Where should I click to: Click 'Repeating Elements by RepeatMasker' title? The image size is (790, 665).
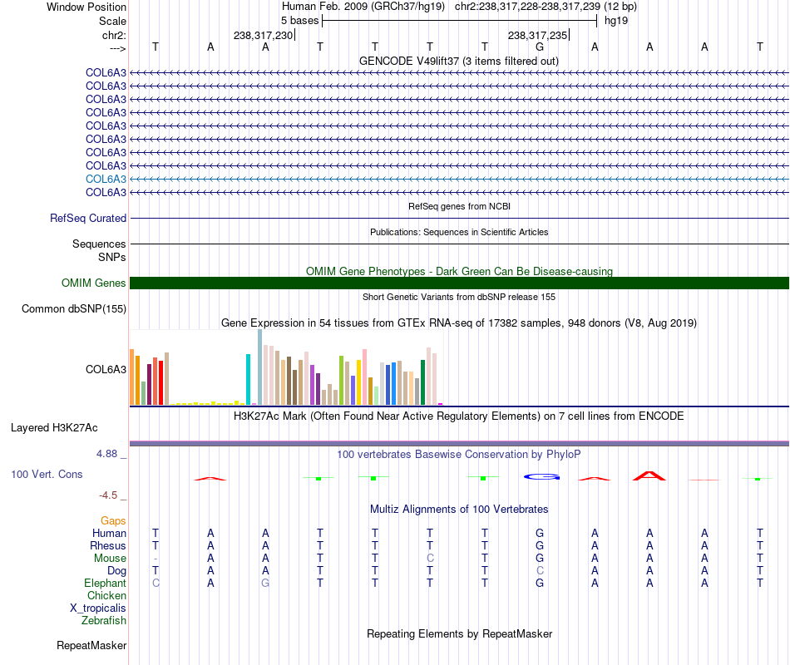460,633
